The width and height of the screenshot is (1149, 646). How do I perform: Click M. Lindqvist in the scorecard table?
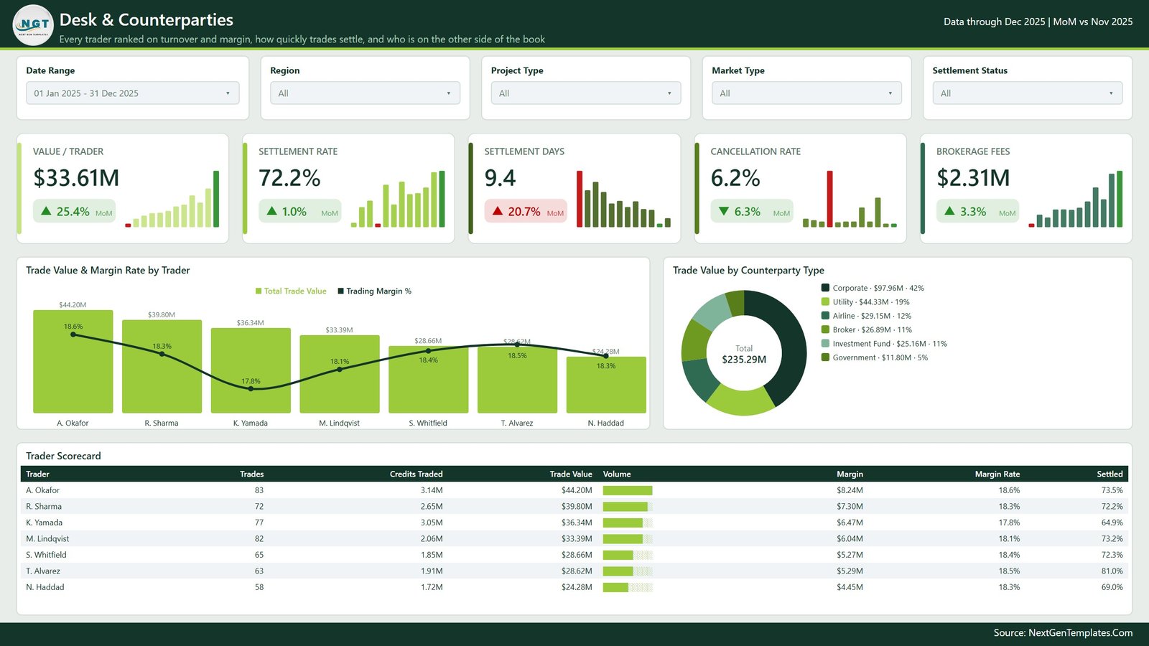point(48,539)
